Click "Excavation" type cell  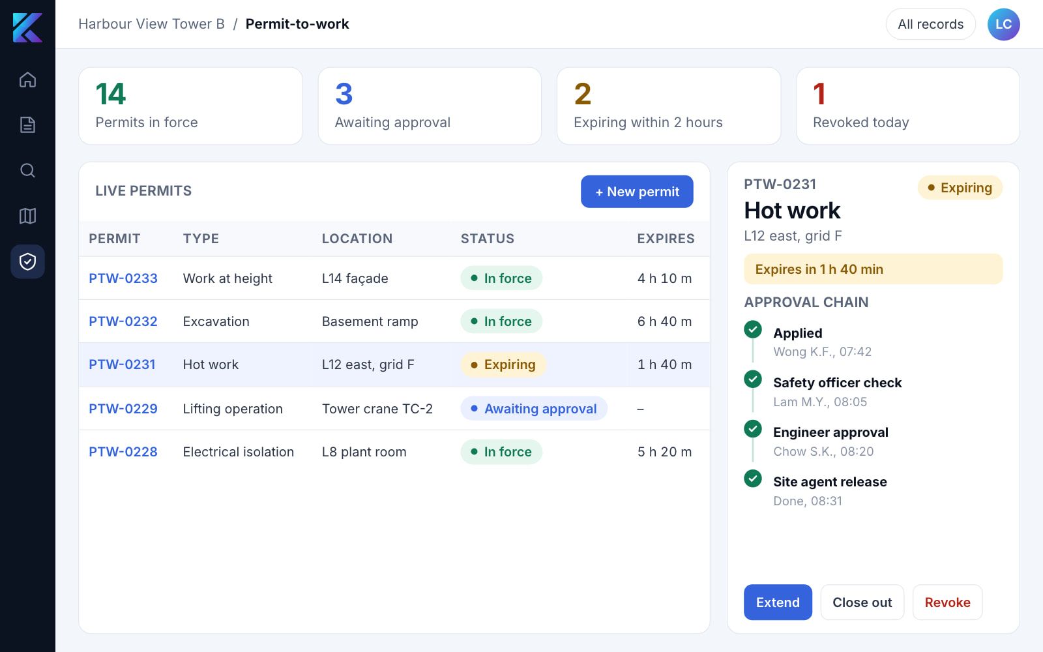(x=216, y=321)
